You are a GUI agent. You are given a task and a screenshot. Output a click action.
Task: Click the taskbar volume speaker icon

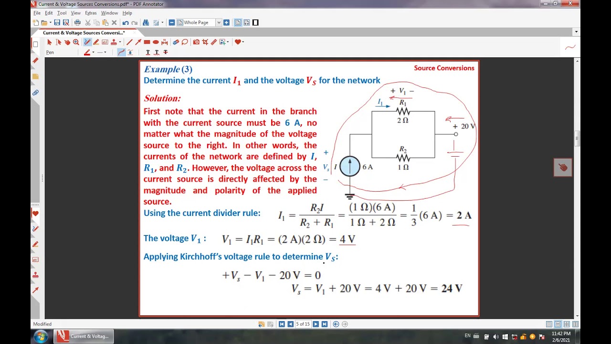pyautogui.click(x=496, y=336)
